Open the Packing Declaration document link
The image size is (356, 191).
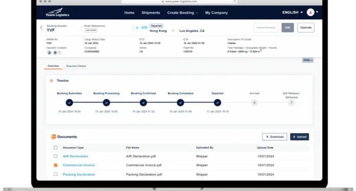coord(79,174)
